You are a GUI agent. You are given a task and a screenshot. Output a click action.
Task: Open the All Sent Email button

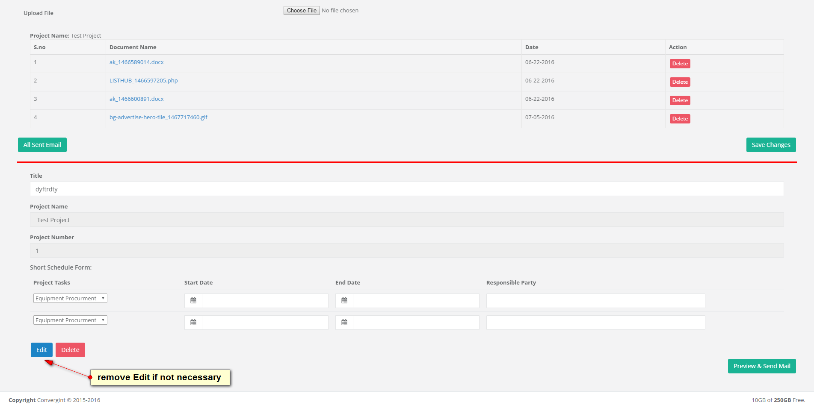[42, 145]
